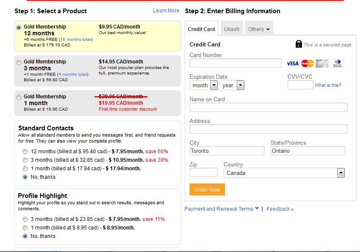Open the Learn More link

pos(166,11)
